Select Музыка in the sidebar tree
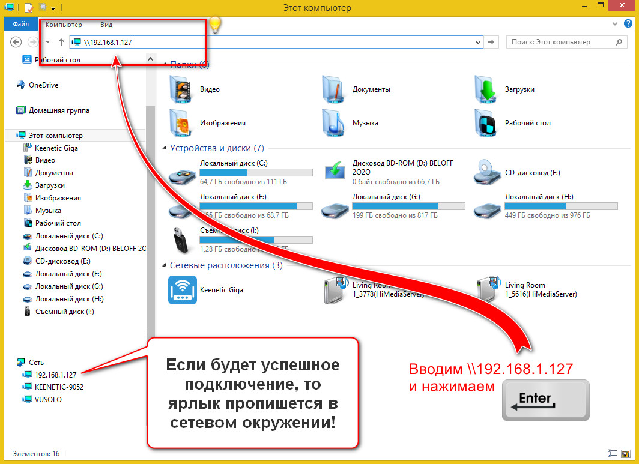Image resolution: width=639 pixels, height=464 pixels. pos(43,211)
